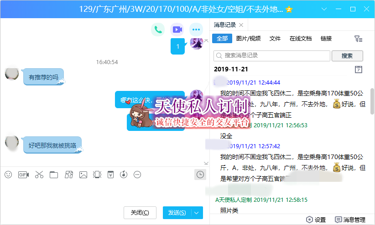The image size is (375, 225).
Task: Open message management at bottom right
Action: [x=350, y=220]
